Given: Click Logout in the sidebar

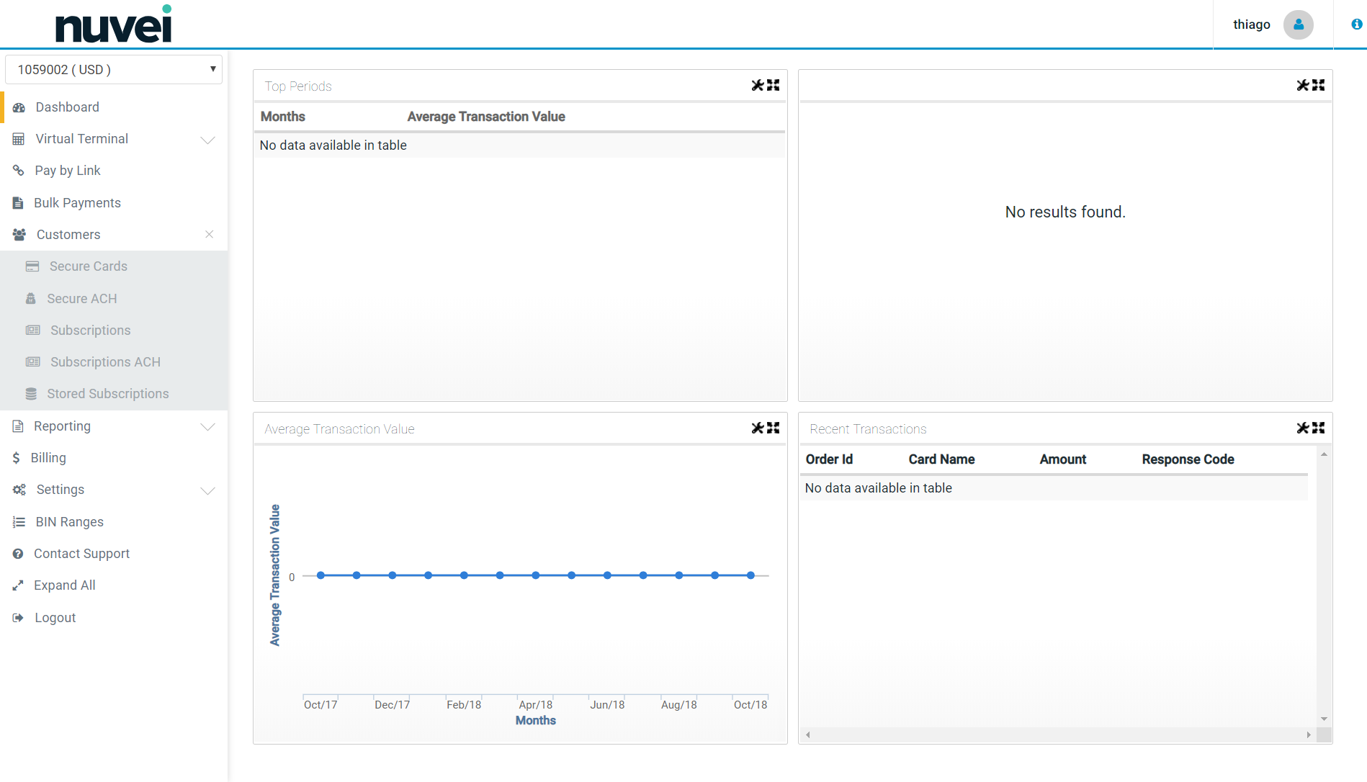Looking at the screenshot, I should coord(55,618).
